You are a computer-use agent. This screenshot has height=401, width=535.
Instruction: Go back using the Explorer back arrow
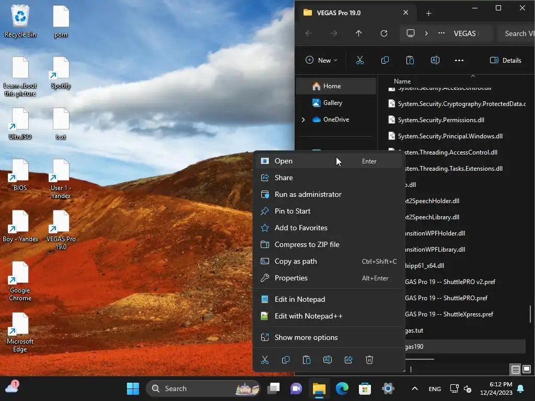tap(308, 33)
